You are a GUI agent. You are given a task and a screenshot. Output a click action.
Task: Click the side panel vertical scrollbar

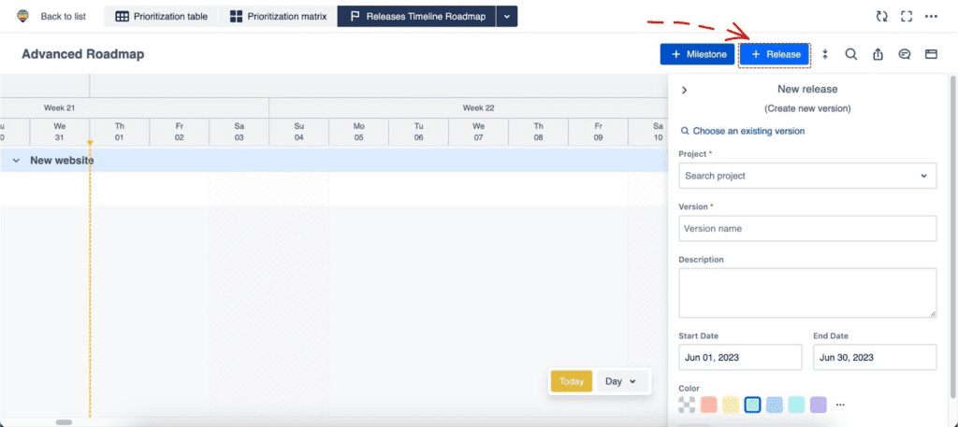pyautogui.click(x=953, y=238)
